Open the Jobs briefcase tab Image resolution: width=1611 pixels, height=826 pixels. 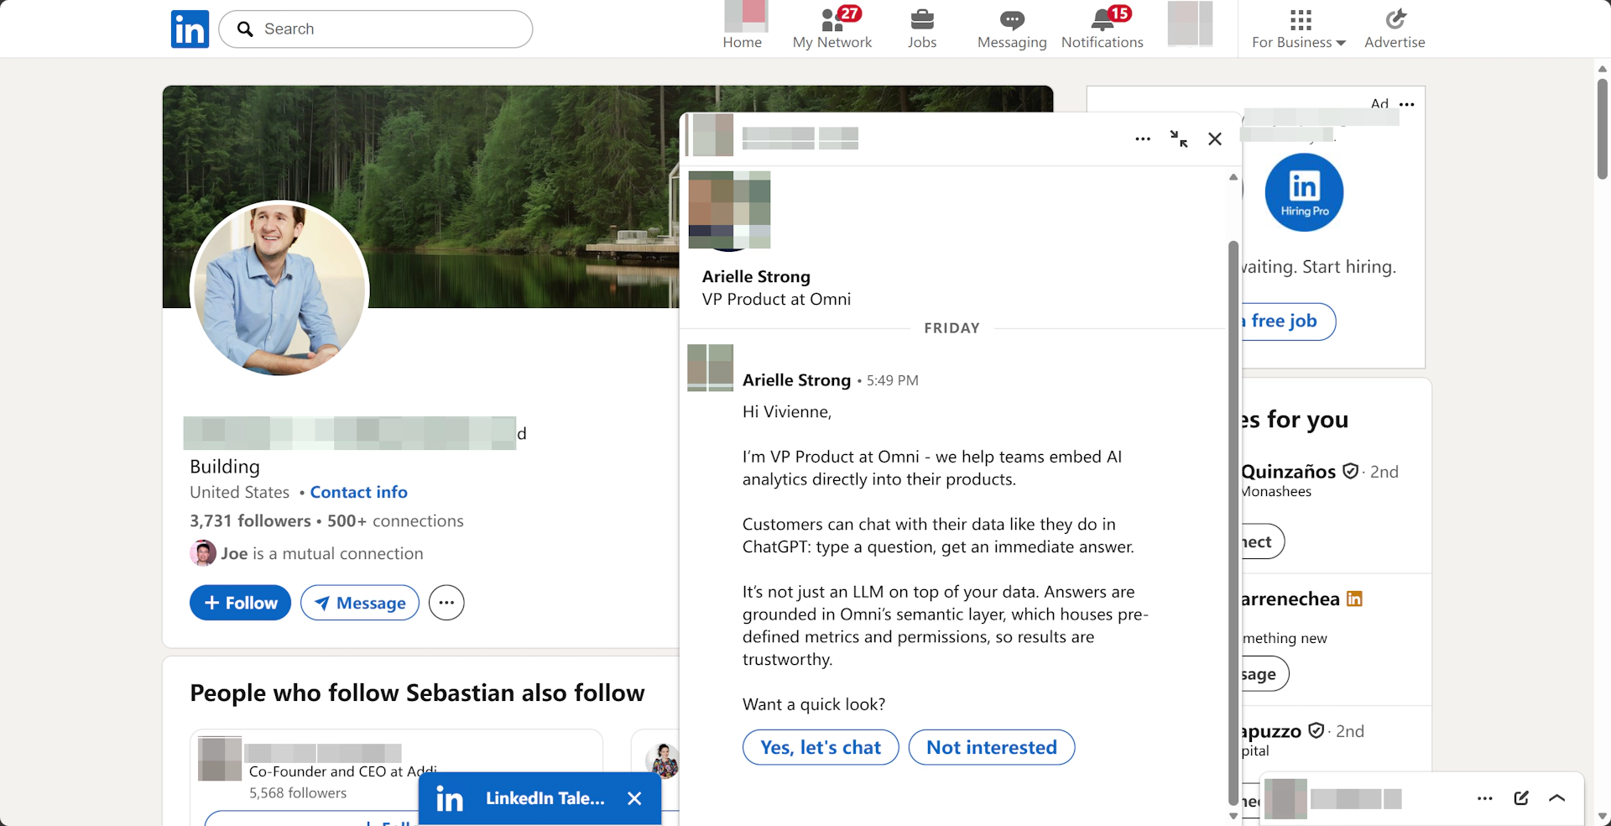tap(921, 28)
